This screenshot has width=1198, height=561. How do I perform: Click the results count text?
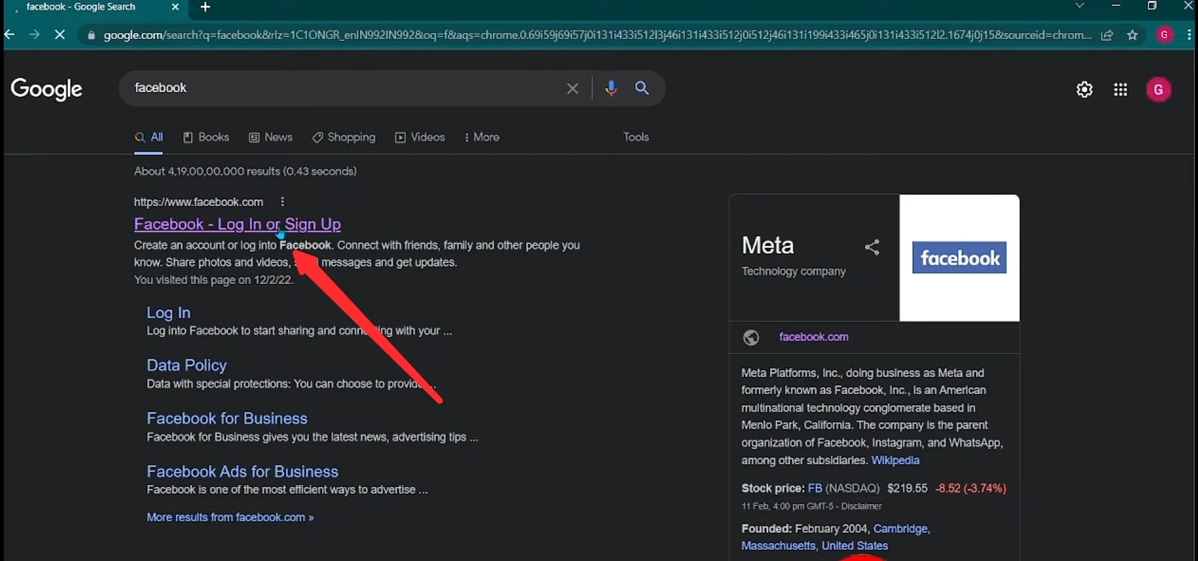click(245, 171)
